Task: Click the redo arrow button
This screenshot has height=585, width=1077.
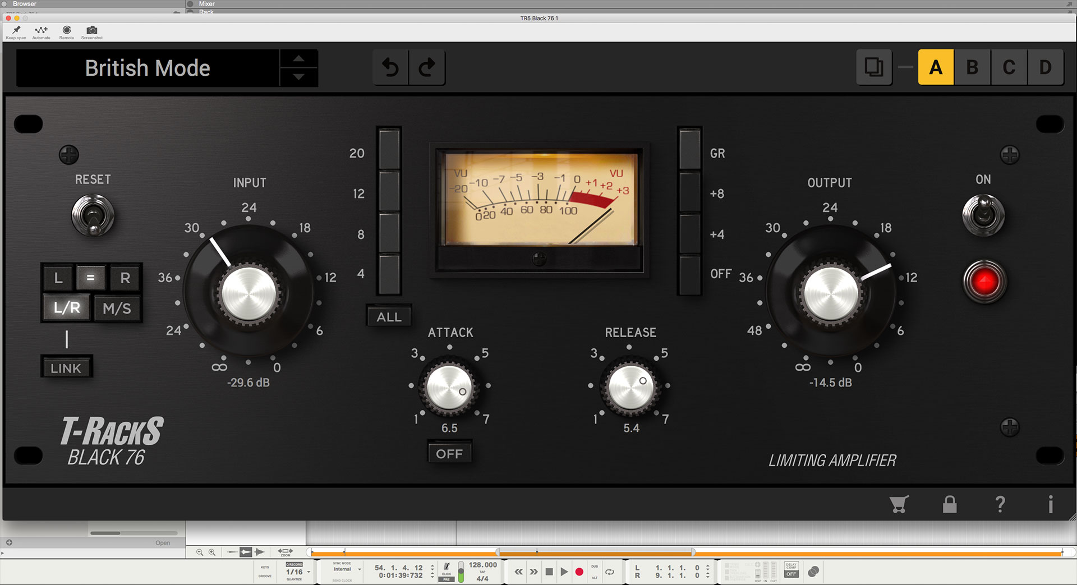Action: (x=427, y=67)
